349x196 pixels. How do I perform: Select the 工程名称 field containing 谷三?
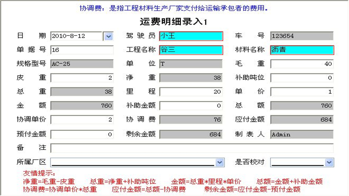191,50
